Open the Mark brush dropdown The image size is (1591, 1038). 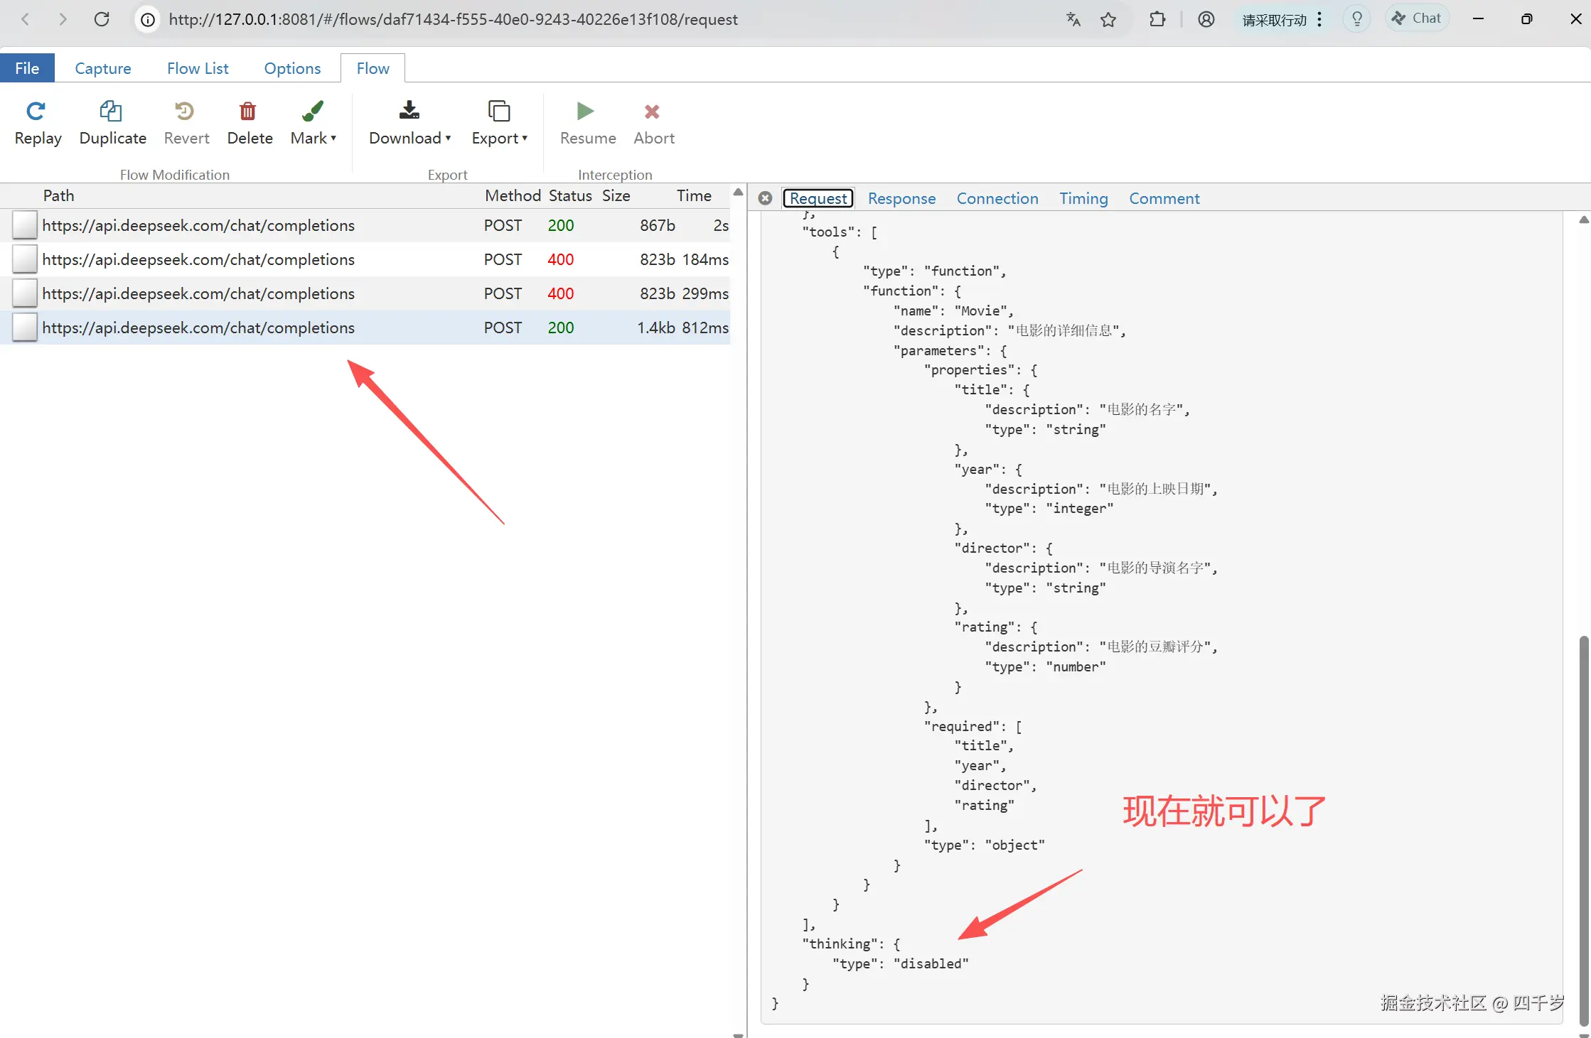pyautogui.click(x=313, y=123)
